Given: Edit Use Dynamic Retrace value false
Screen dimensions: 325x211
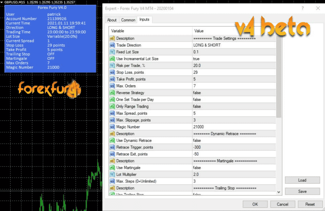Looking at the screenshot, I should pyautogui.click(x=234, y=141).
